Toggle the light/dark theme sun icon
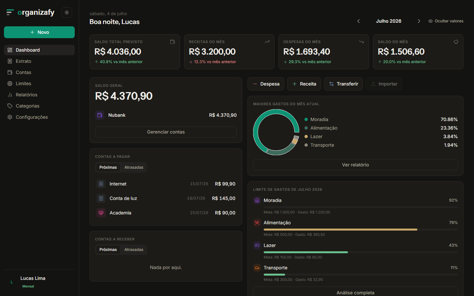This screenshot has width=474, height=296. click(67, 12)
